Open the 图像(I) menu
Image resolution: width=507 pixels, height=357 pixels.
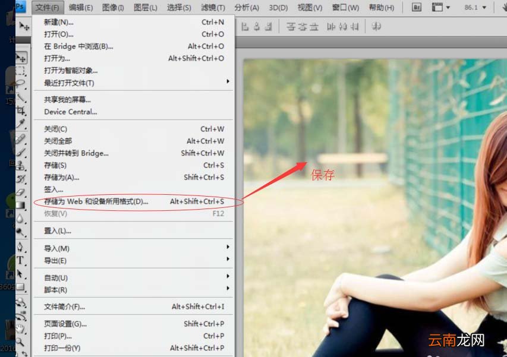(113, 8)
